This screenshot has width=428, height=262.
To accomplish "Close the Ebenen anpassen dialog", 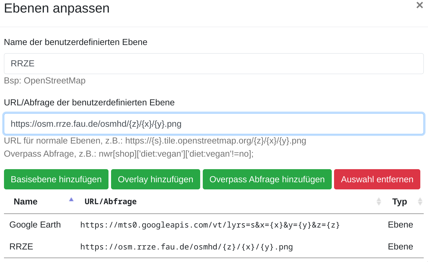I will pyautogui.click(x=419, y=5).
